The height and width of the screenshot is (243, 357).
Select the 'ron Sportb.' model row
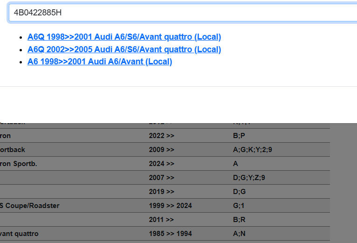[18, 164]
